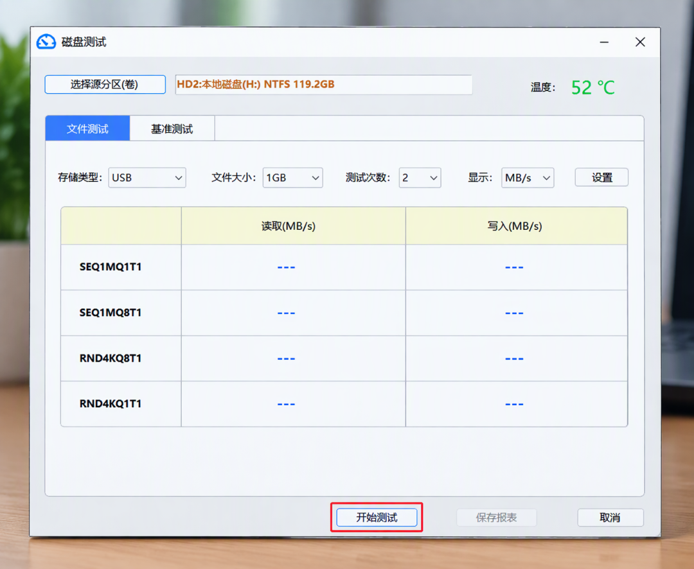Click the 设置 button
The image size is (694, 569).
click(x=601, y=177)
